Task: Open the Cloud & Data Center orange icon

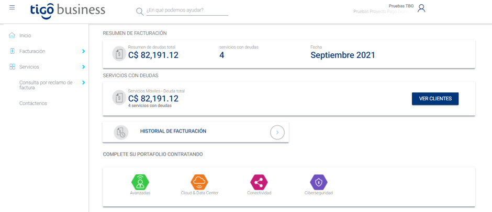Action: tap(199, 182)
